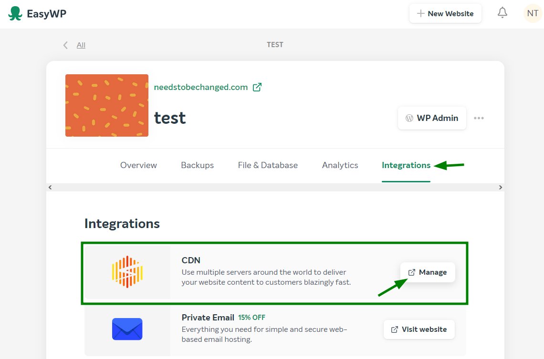The image size is (544, 359).
Task: Click the All websites link
Action: [x=81, y=45]
